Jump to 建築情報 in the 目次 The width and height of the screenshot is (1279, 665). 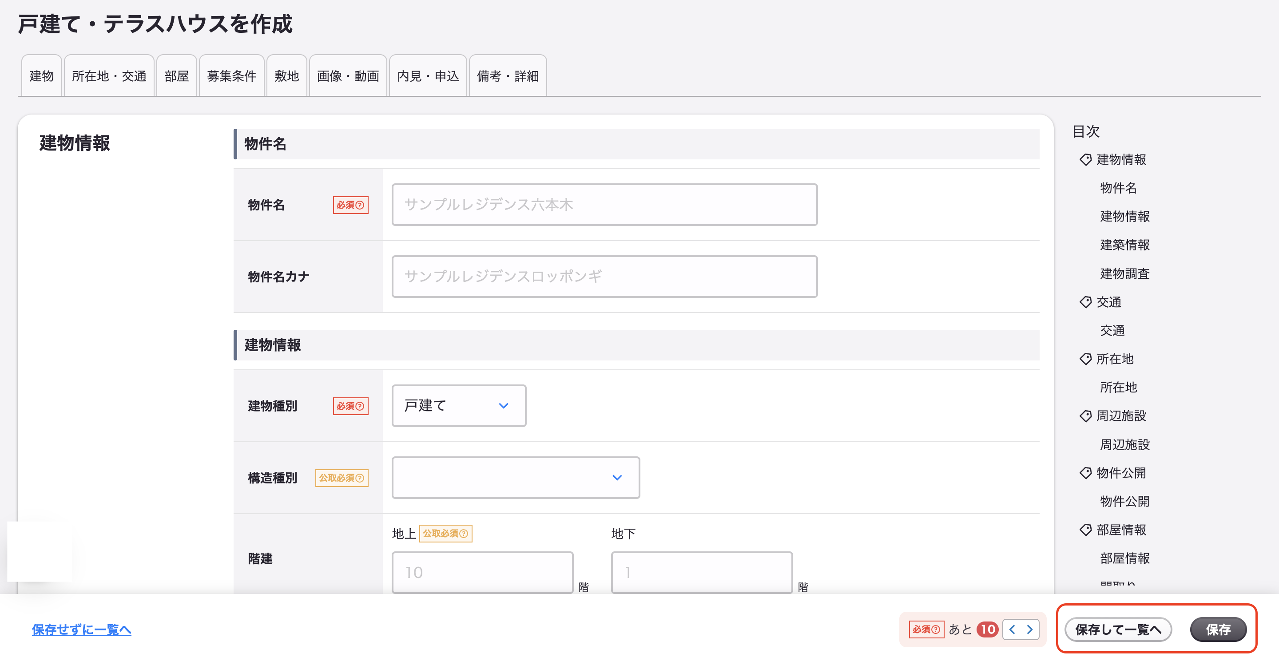pos(1124,245)
